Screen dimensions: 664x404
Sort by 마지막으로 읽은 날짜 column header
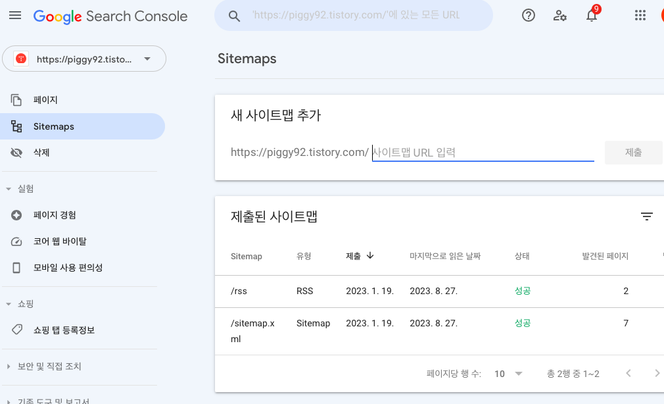pyautogui.click(x=445, y=257)
